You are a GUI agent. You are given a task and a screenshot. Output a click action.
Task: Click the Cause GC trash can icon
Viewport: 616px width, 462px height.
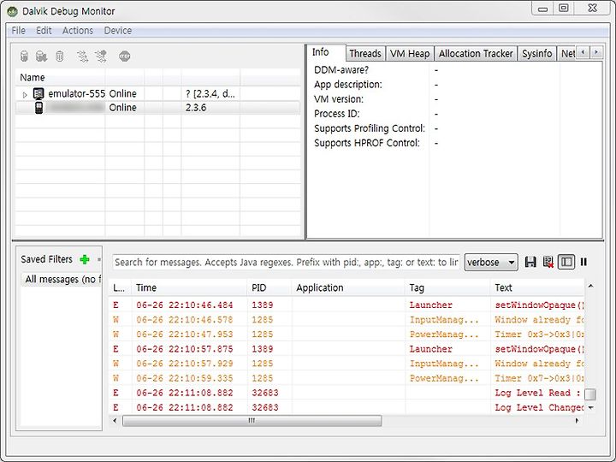(59, 56)
